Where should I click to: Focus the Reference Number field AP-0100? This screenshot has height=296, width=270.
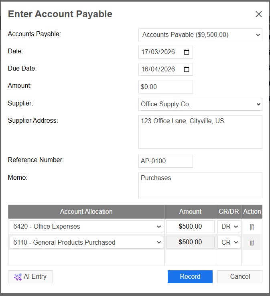point(165,161)
